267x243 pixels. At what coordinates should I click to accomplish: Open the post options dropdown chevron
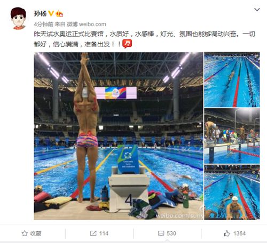pos(257,10)
